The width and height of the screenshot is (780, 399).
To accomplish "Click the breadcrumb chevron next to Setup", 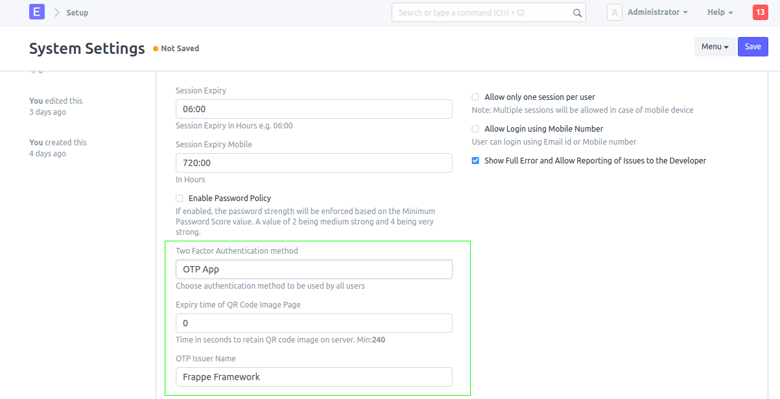I will [x=56, y=12].
